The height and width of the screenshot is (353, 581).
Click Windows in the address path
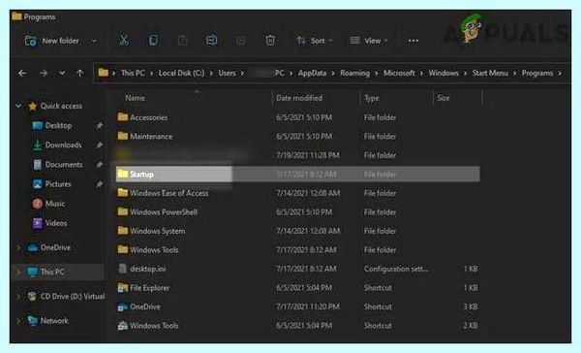(x=443, y=73)
